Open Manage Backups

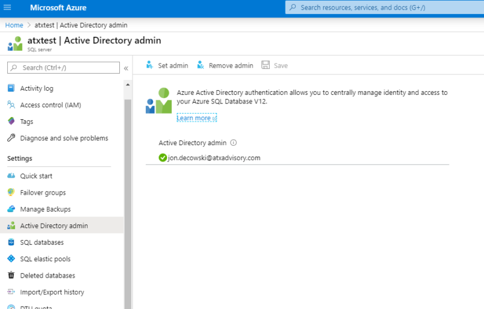45,209
